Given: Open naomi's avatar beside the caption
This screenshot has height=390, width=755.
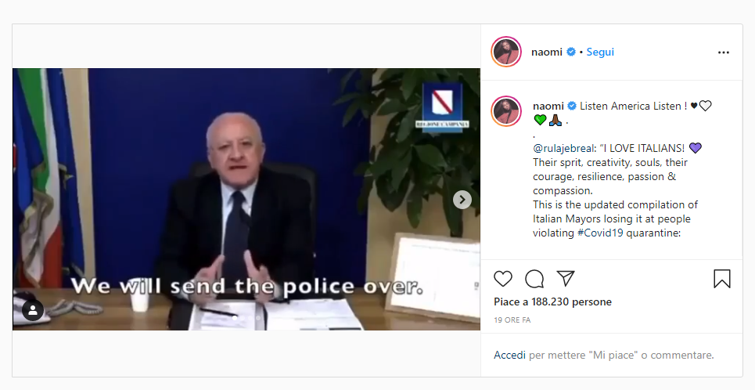Looking at the screenshot, I should 506,111.
